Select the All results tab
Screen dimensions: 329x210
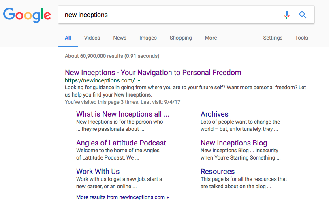pos(68,38)
